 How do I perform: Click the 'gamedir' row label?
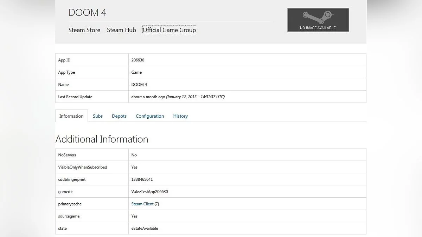click(65, 192)
